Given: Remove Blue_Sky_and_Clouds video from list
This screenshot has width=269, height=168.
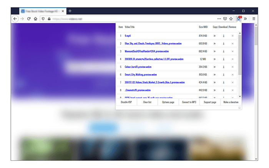Looking at the screenshot, I should [x=232, y=43].
